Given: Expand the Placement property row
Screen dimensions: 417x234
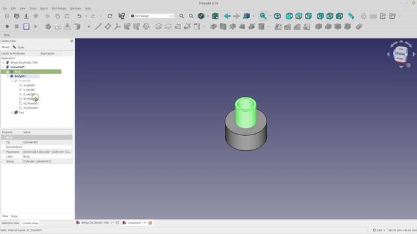Looking at the screenshot, I should 4,151.
